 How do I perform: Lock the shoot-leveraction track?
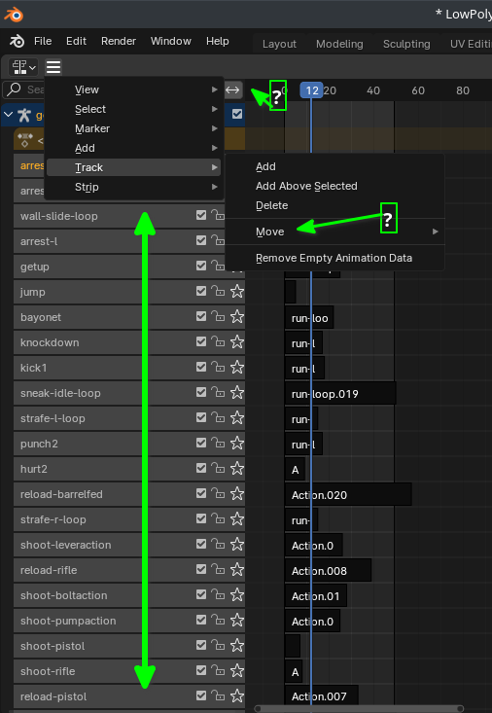click(219, 545)
